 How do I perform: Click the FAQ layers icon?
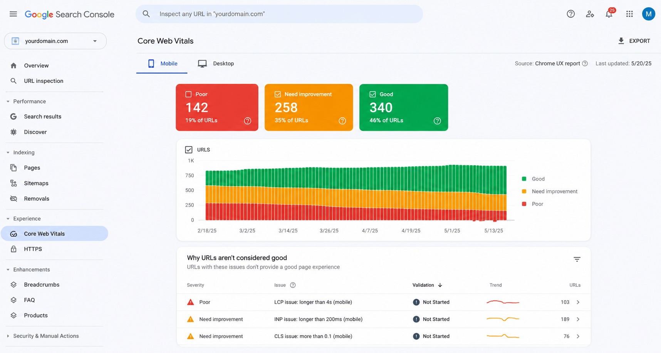point(13,300)
